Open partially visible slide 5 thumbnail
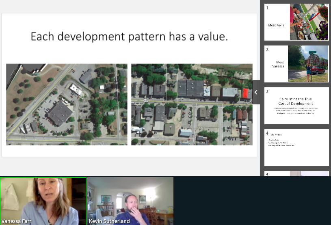The height and width of the screenshot is (225, 331). click(x=296, y=174)
